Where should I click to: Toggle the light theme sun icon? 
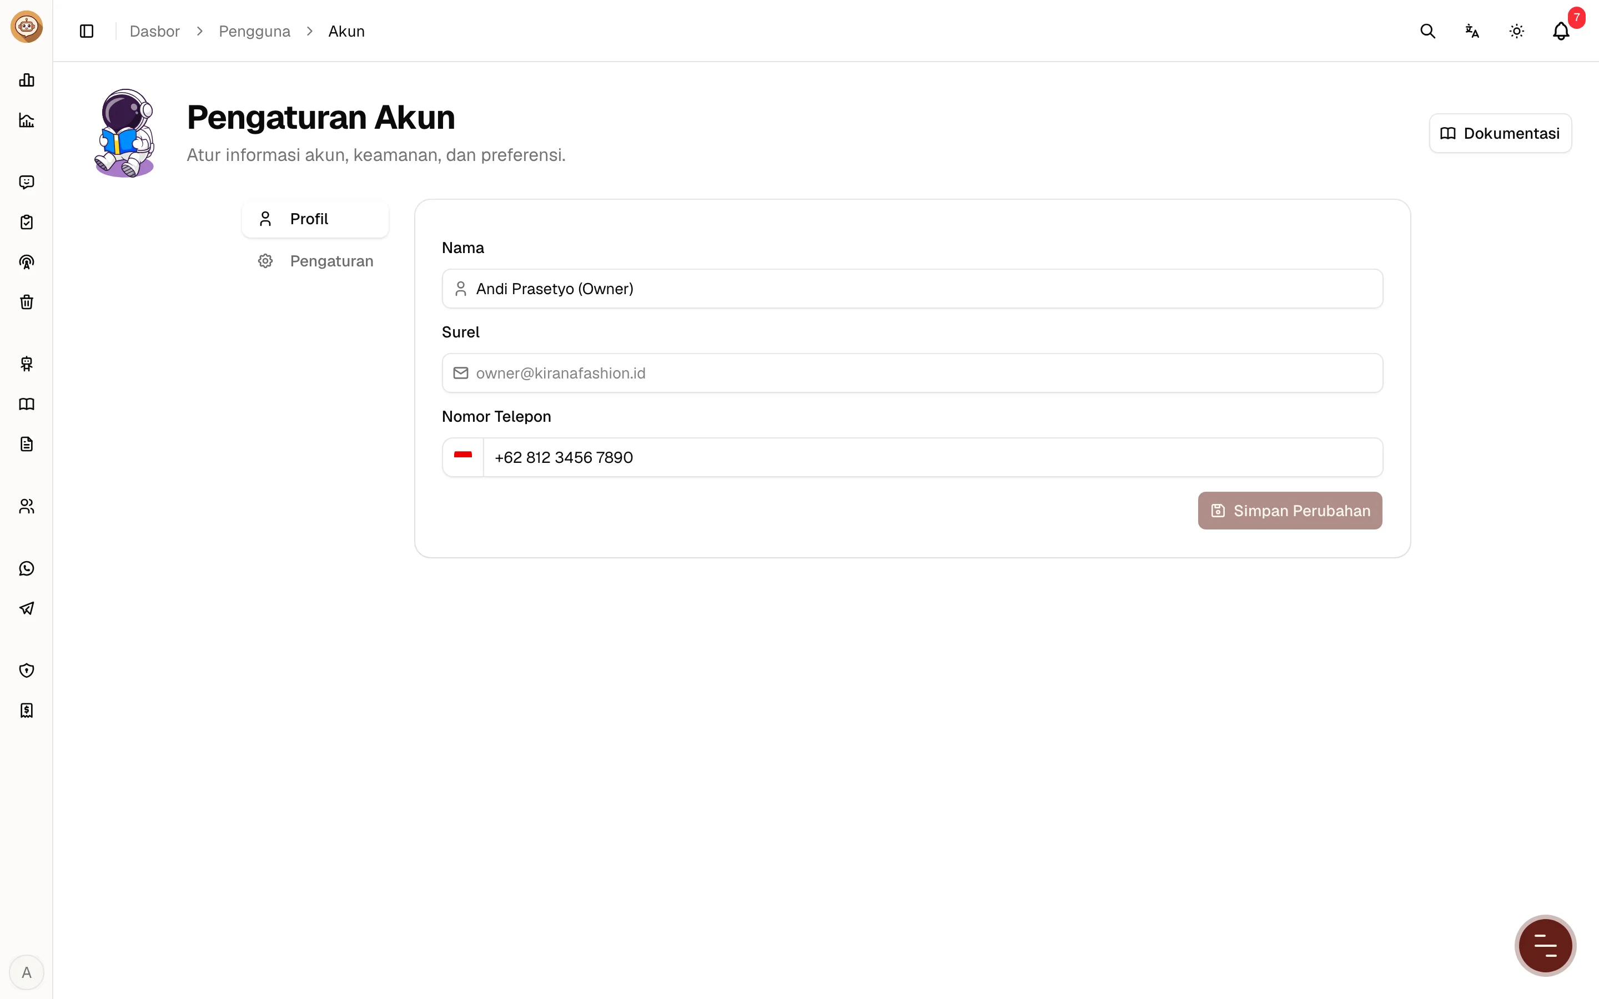click(x=1516, y=31)
